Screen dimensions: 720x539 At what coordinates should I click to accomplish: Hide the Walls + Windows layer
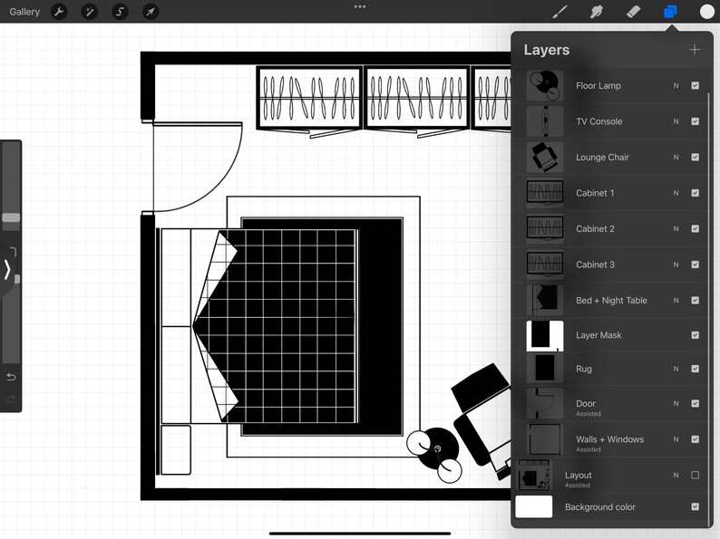click(696, 439)
